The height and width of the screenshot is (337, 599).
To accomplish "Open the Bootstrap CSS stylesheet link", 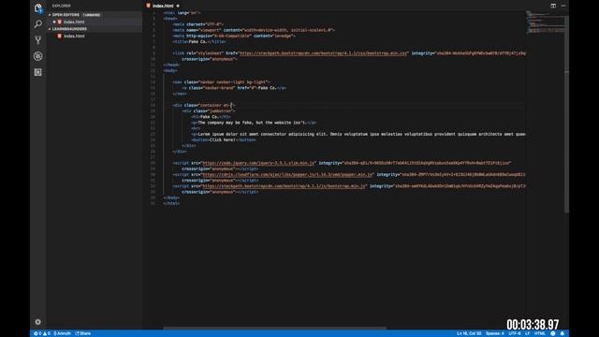I will tap(323, 53).
